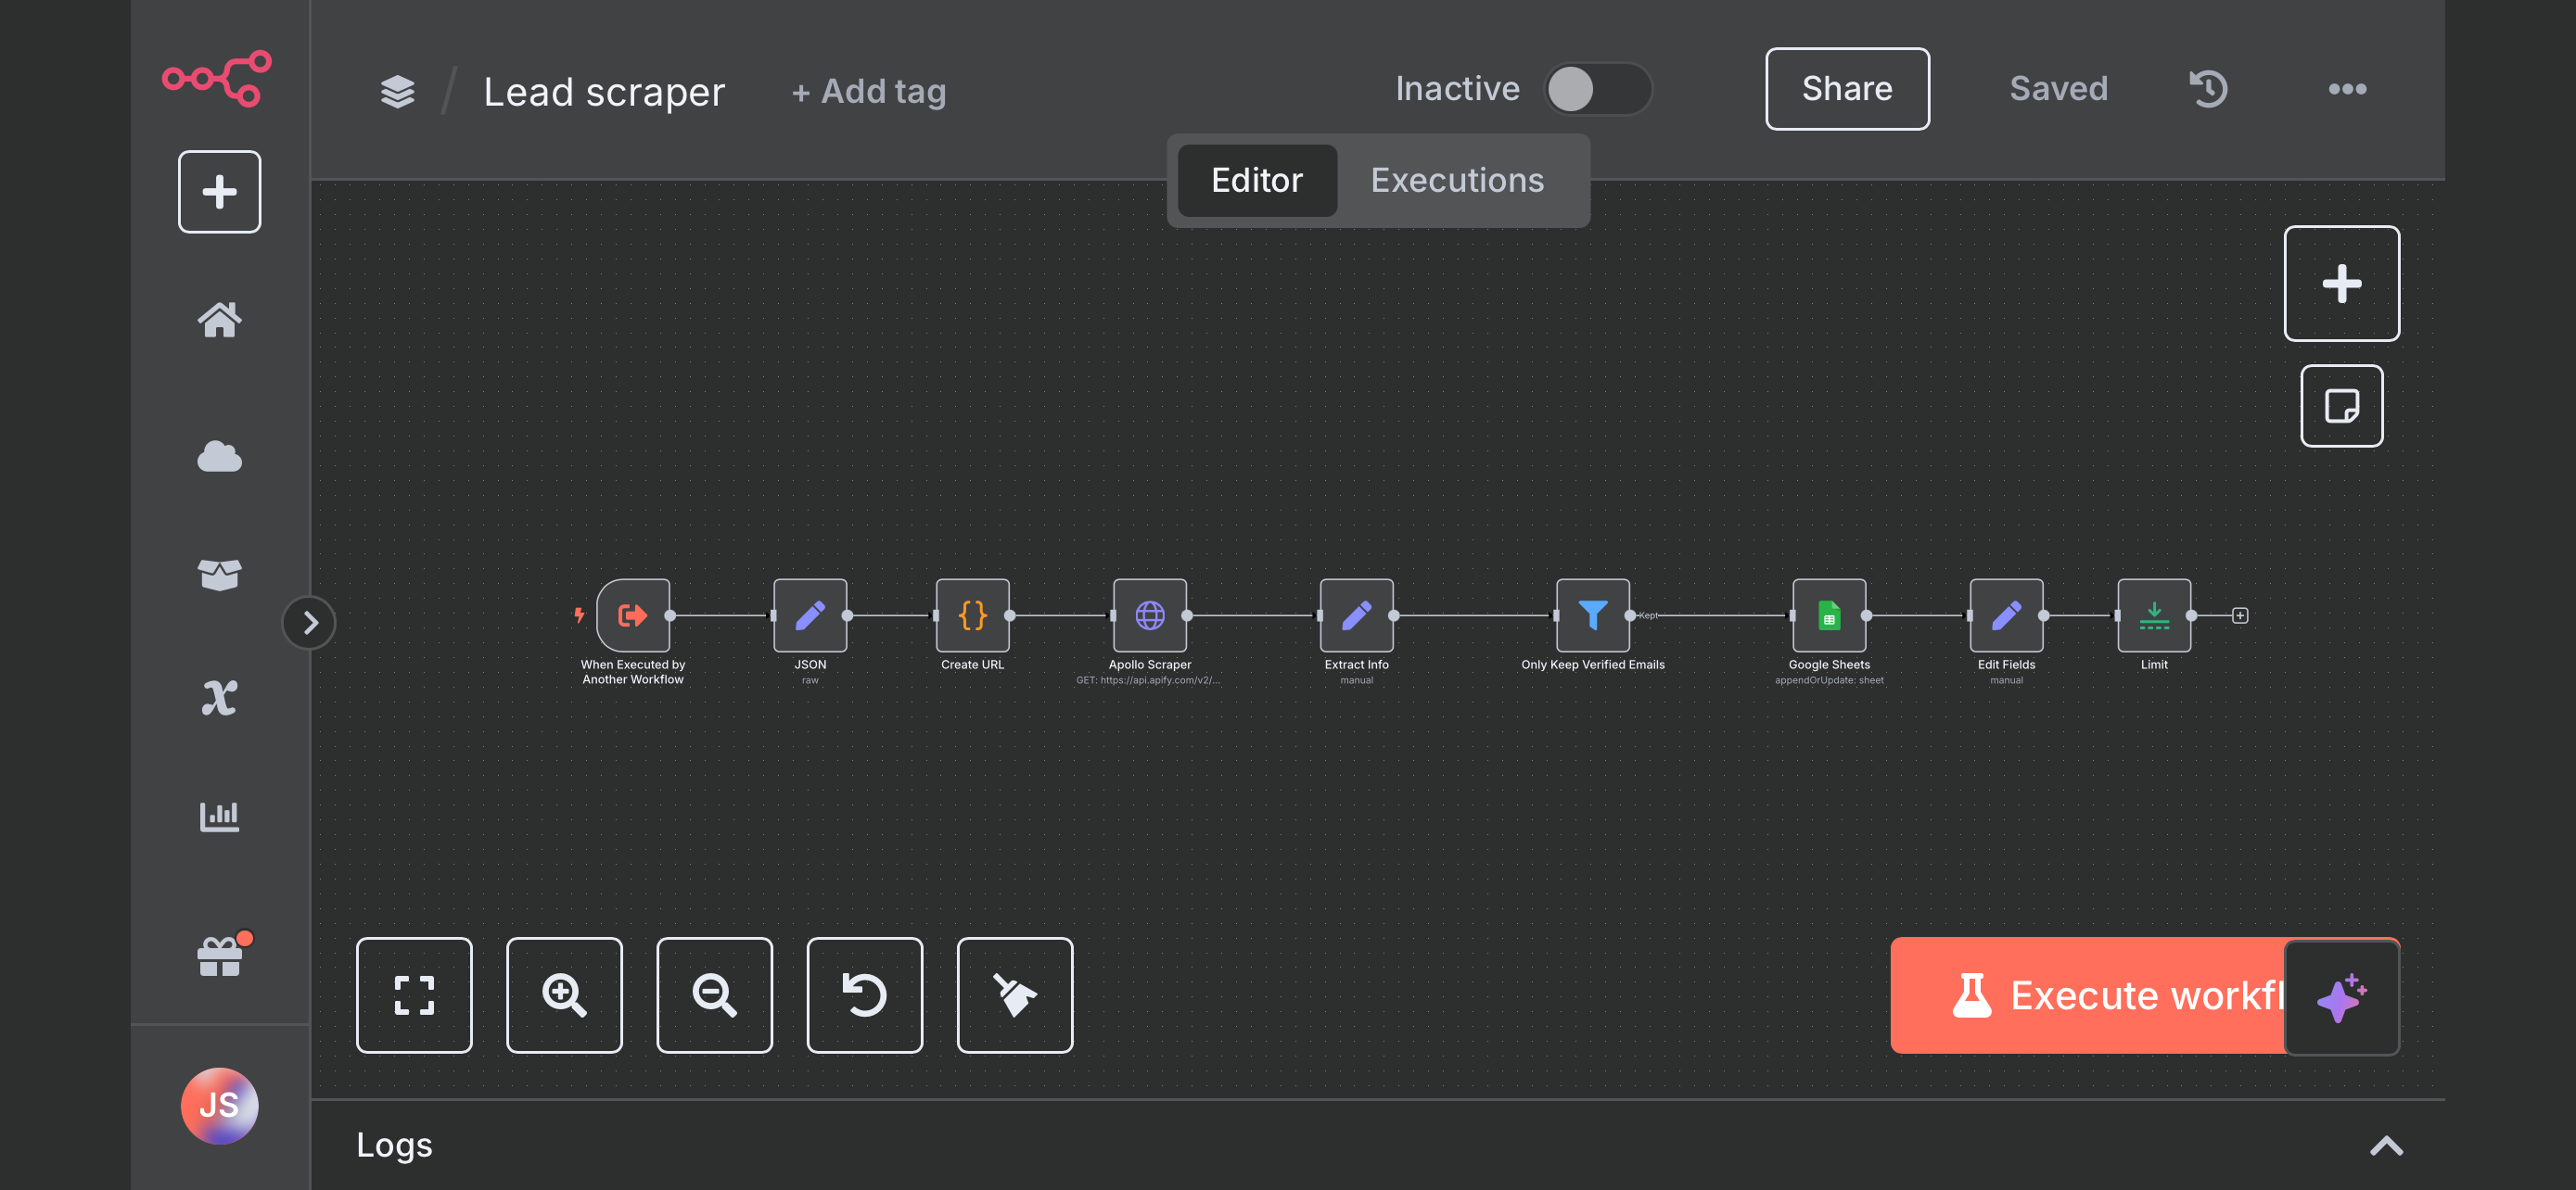Open the Variables icon in sidebar
This screenshot has height=1190, width=2576.
pos(219,698)
